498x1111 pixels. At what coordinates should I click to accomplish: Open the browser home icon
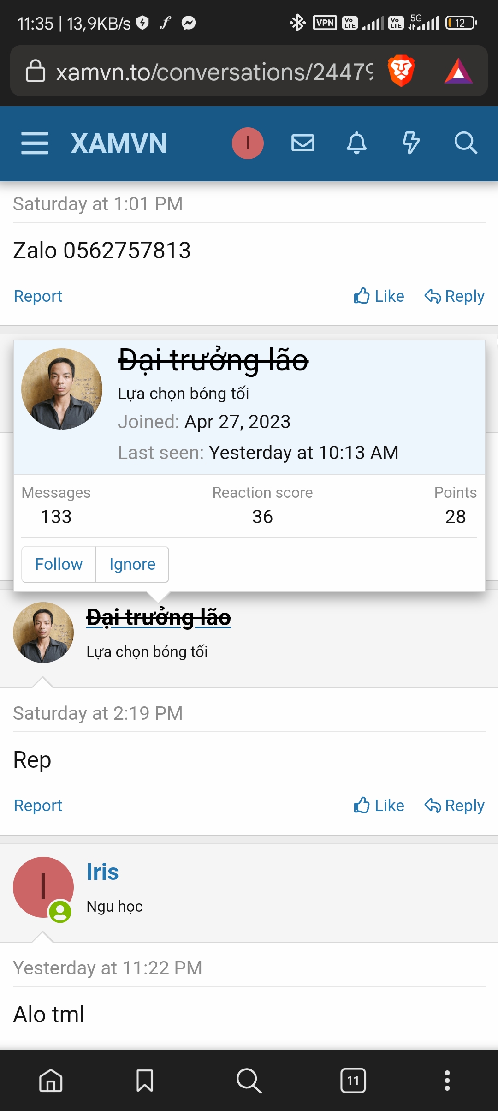51,1081
